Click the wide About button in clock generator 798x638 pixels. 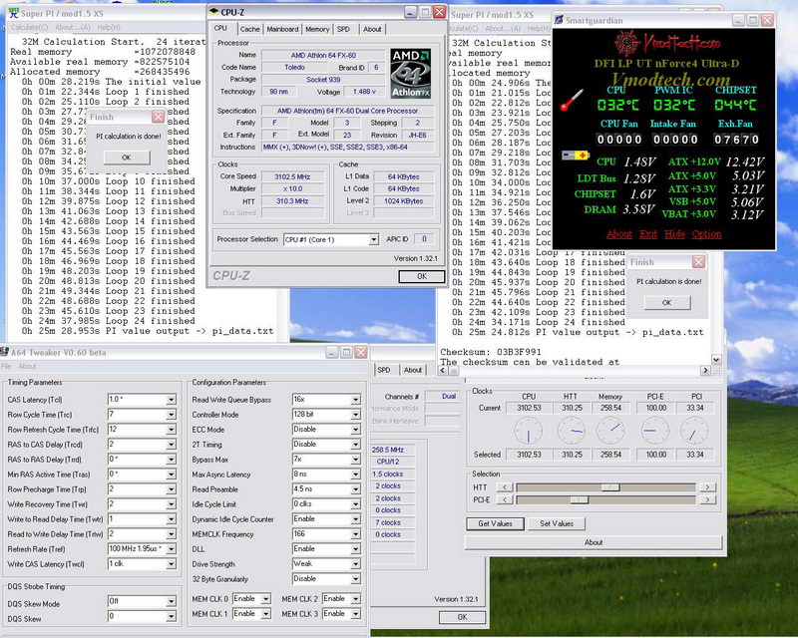pos(594,542)
